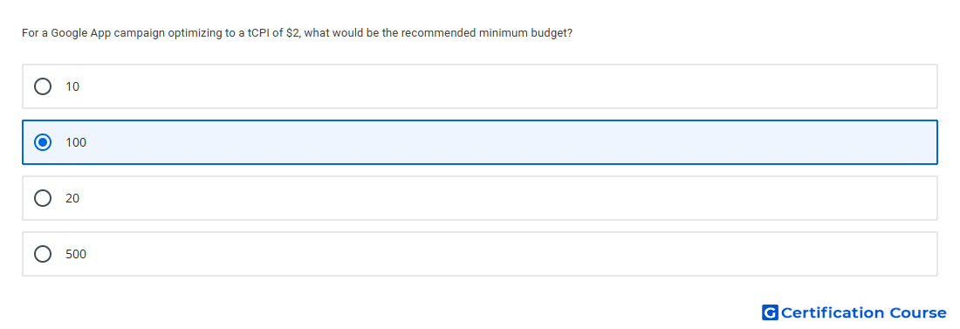Pick the 500 radio button
The height and width of the screenshot is (329, 960).
(x=43, y=254)
